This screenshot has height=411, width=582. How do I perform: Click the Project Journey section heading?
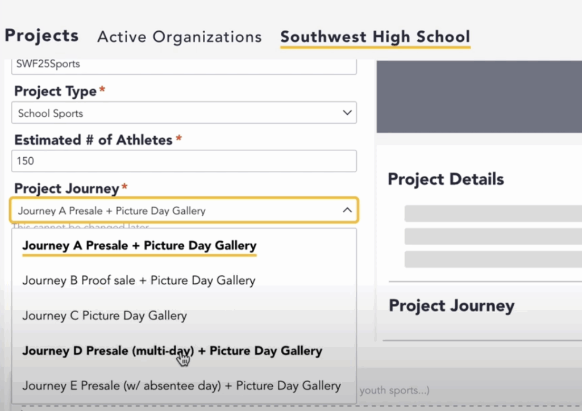tap(451, 305)
